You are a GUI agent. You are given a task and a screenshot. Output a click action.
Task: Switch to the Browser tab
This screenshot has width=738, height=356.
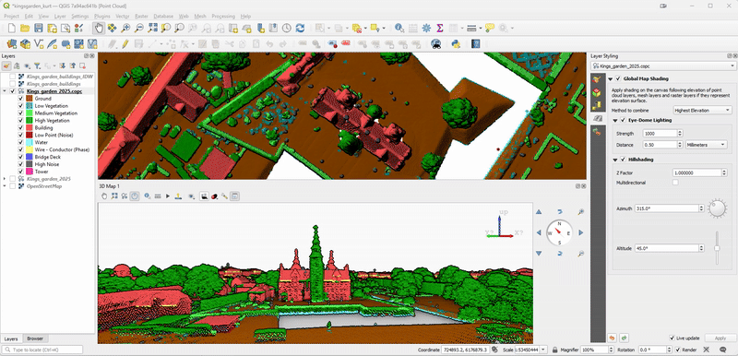[35, 338]
